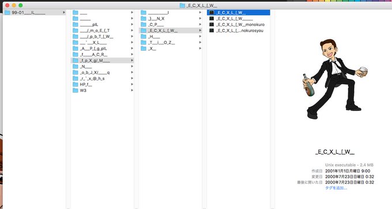Image resolution: width=392 pixels, height=209 pixels.
Task: Click the disclosure arrow for _A___P_[_g_pIL
Action: (132, 48)
